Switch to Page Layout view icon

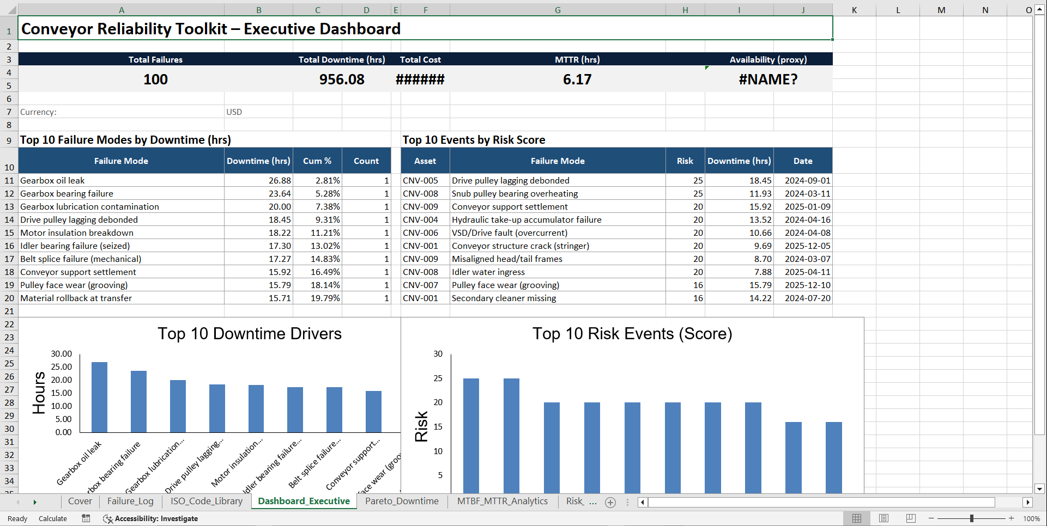883,518
